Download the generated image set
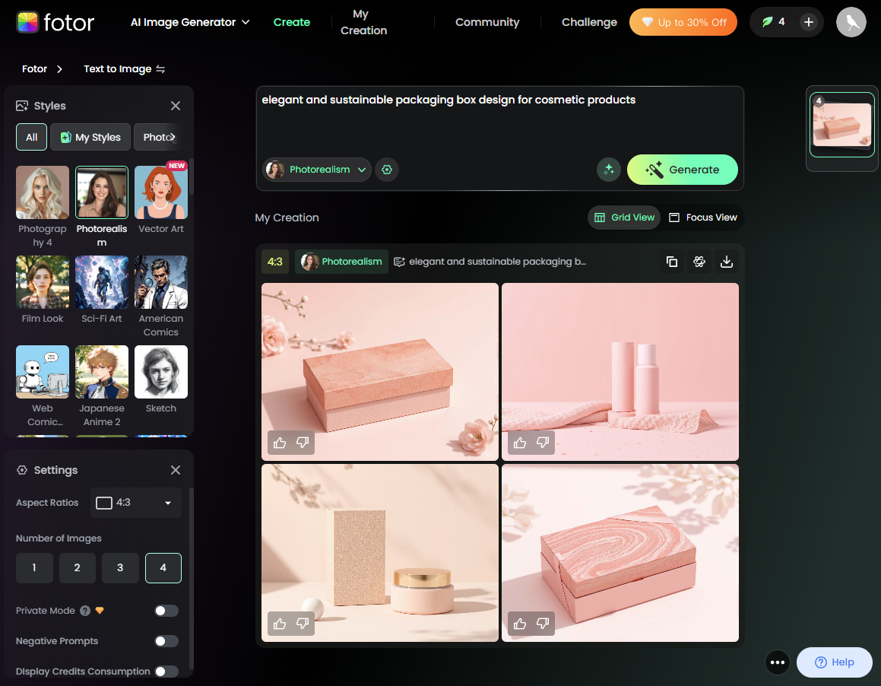Image resolution: width=881 pixels, height=686 pixels. (727, 262)
